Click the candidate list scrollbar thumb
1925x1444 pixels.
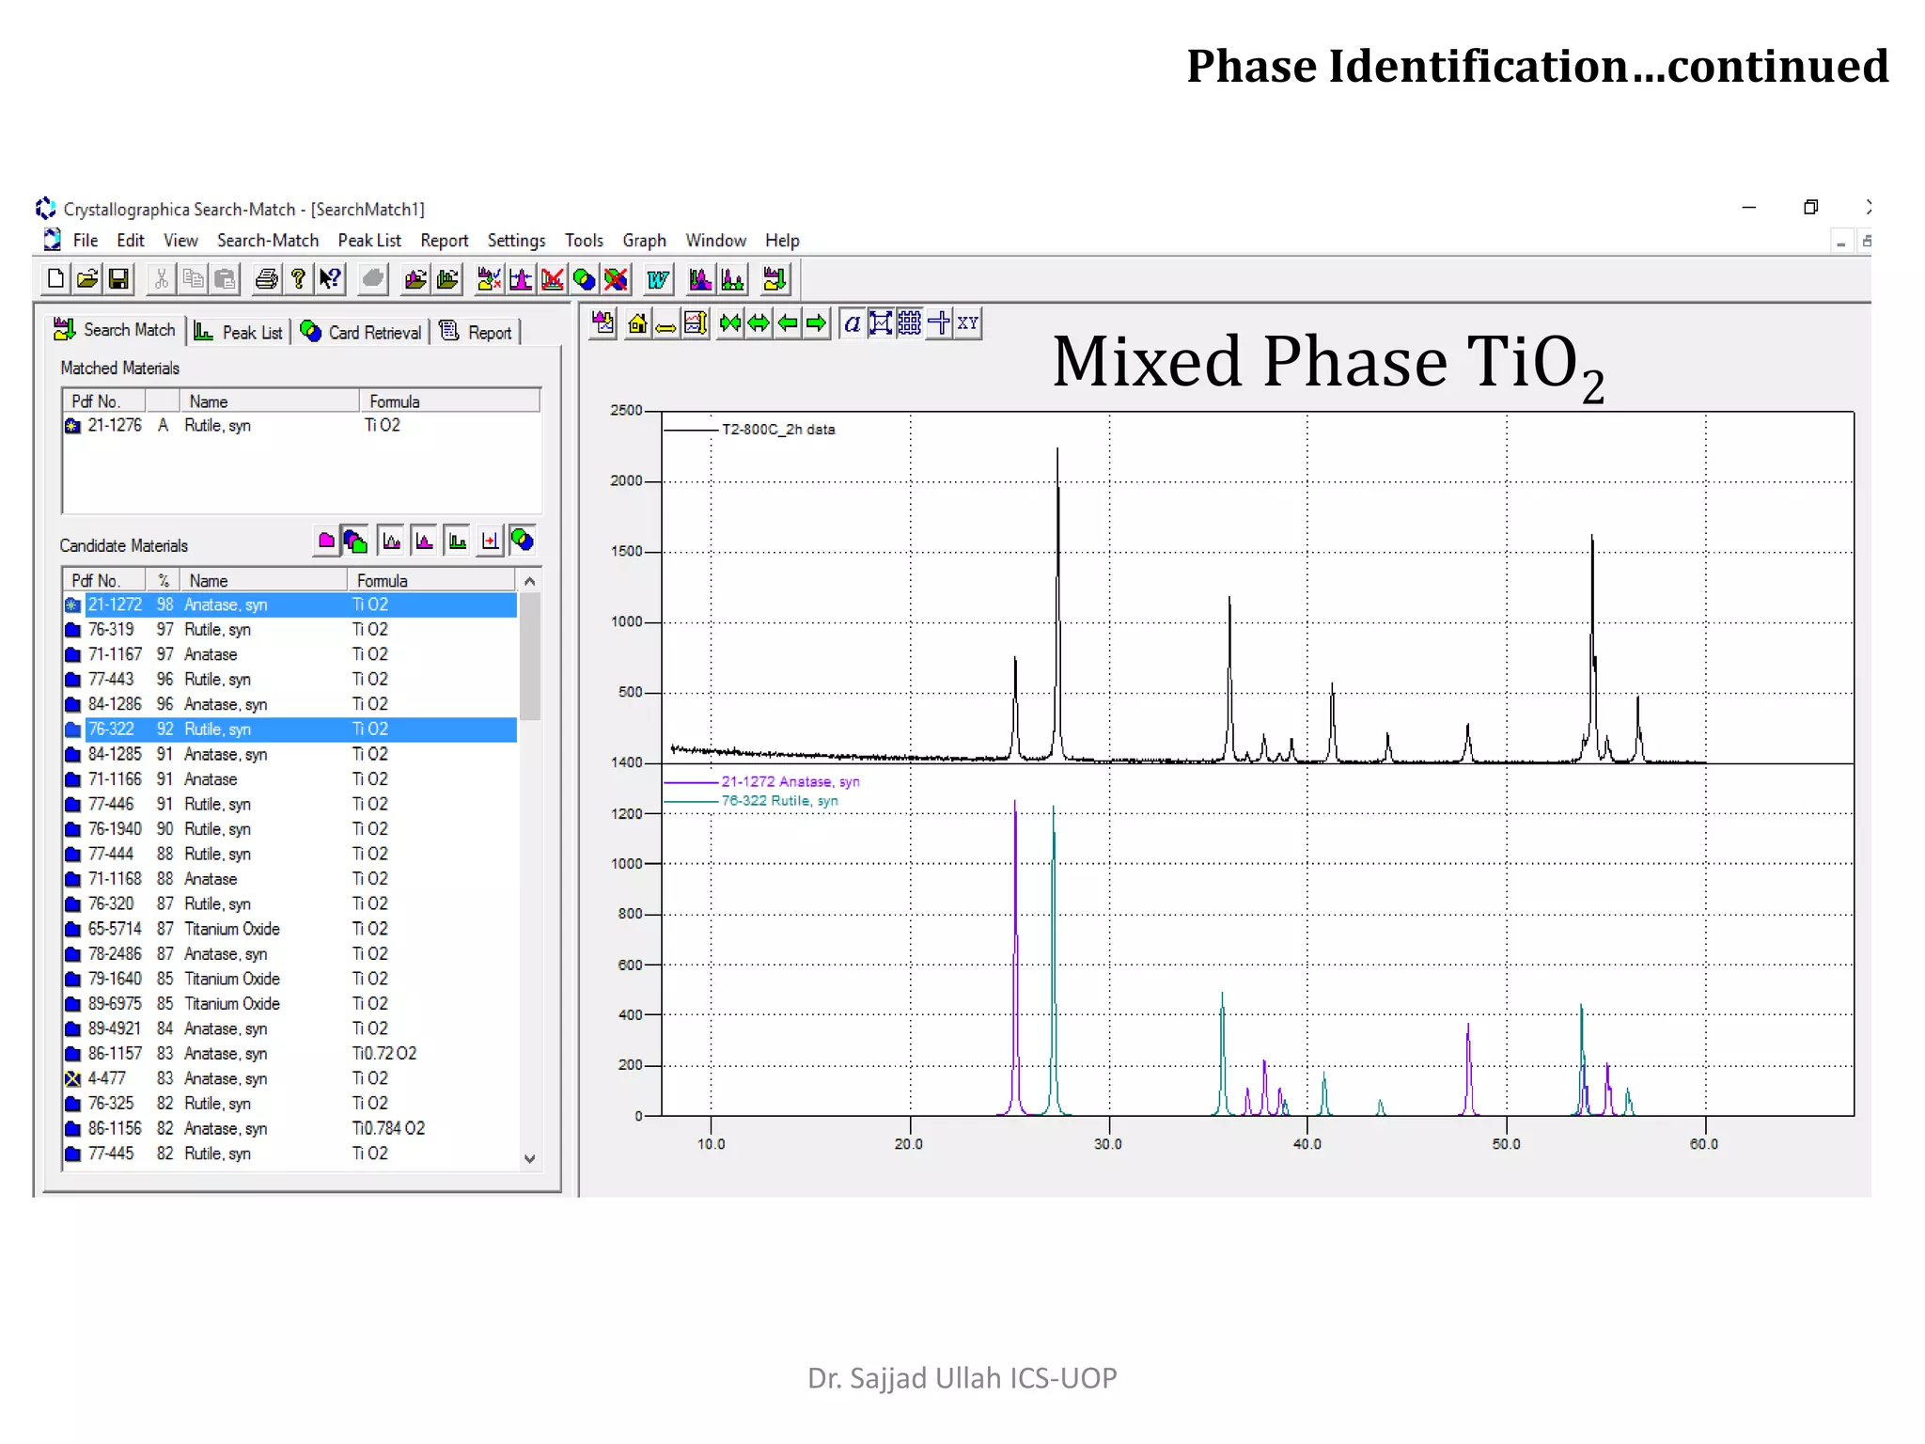530,656
